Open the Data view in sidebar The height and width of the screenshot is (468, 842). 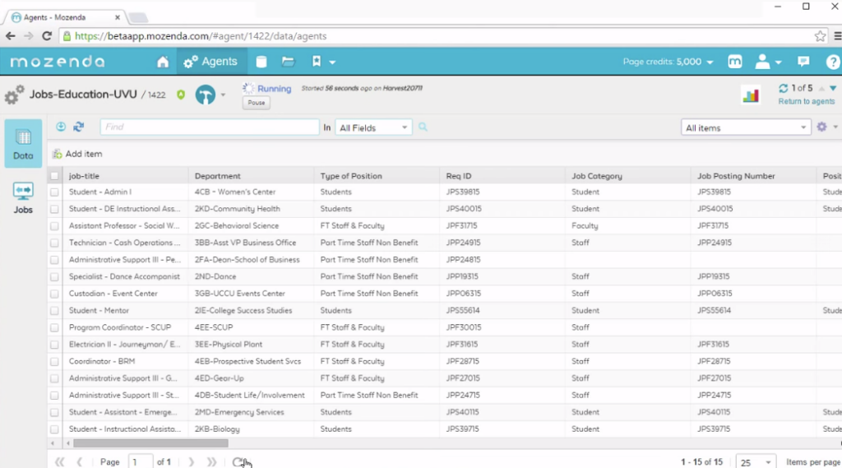click(x=23, y=143)
